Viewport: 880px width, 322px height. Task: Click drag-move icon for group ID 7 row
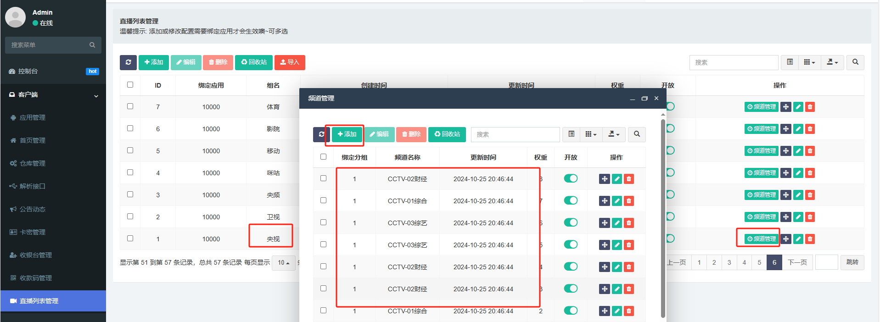(x=785, y=107)
